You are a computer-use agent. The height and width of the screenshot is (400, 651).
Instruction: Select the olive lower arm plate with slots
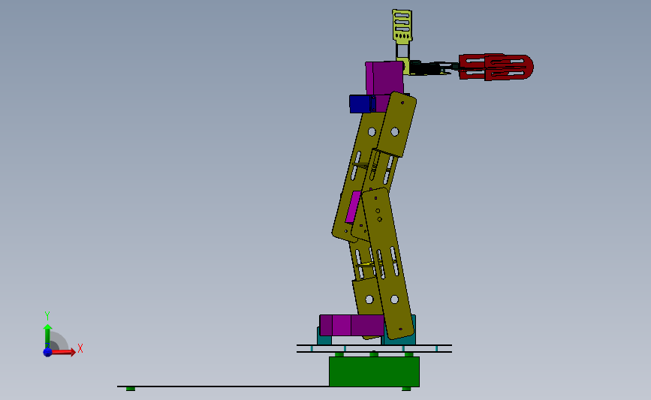tap(388, 263)
